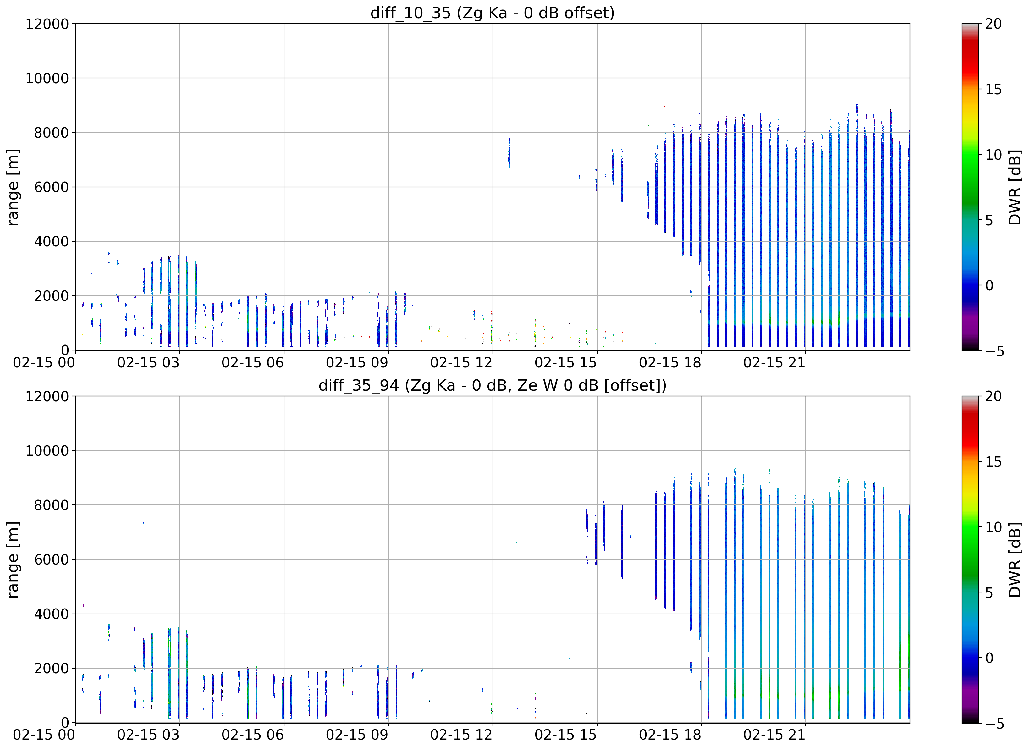Image resolution: width=1030 pixels, height=749 pixels.
Task: Select the '02-15 12' time tick under the diff_10_35 plot
Action: coord(461,363)
